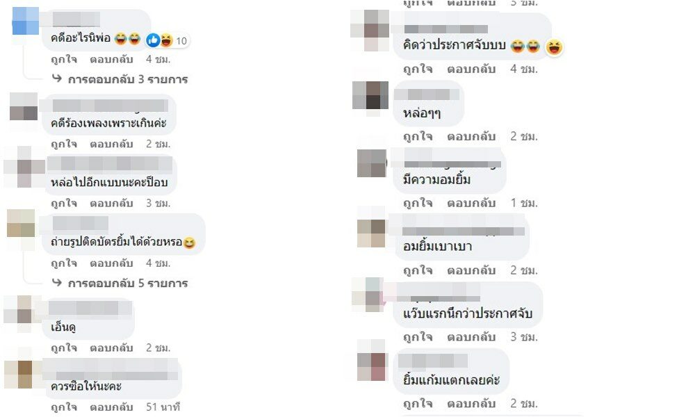Click the laughing reaction on the 'คิดว่าประกาศจับบบ' comment
Image resolution: width=695 pixels, height=417 pixels.
(x=554, y=47)
